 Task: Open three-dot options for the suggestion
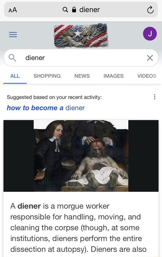tap(154, 97)
